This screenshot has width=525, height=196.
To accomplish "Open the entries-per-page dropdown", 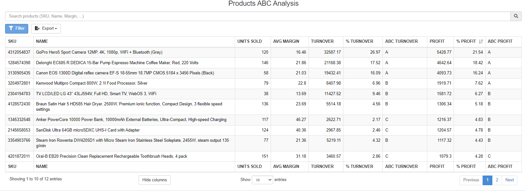I will click(x=262, y=180).
